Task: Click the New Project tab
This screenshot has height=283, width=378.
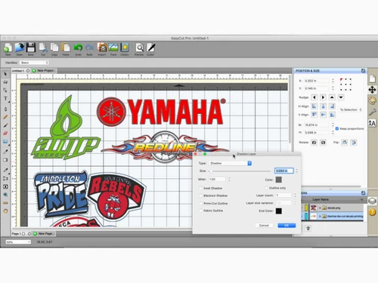Action: (43, 71)
